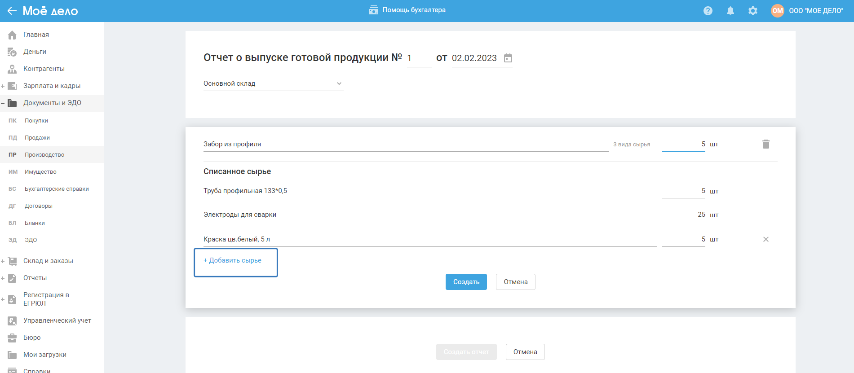The height and width of the screenshot is (373, 854).
Task: Click Отмена next to Создать отчет
Action: (525, 352)
